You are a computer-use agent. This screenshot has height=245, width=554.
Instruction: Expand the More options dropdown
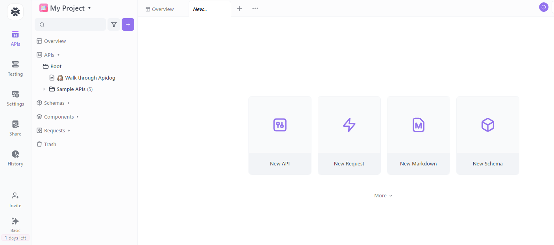[384, 196]
